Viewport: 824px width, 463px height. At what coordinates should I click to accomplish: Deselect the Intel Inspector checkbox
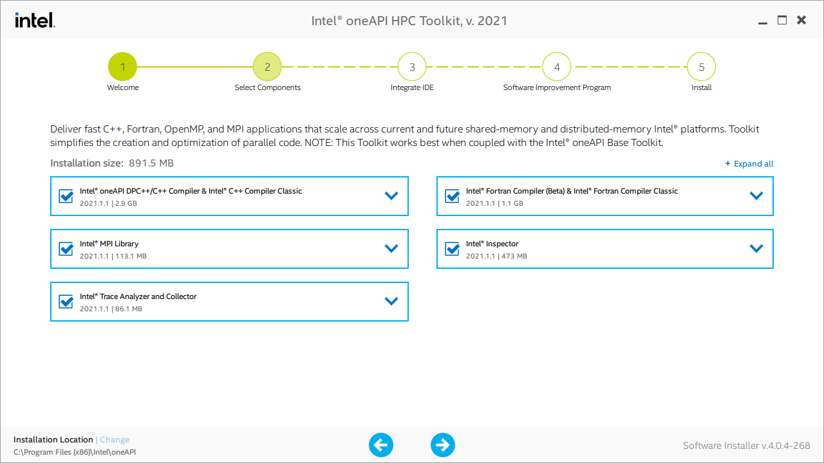[x=451, y=249]
